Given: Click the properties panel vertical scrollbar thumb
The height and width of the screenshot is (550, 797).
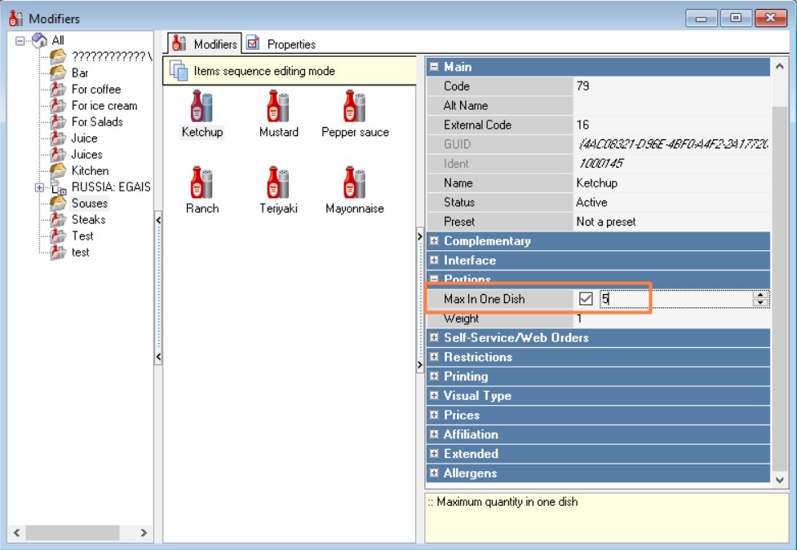Looking at the screenshot, I should pyautogui.click(x=780, y=289).
